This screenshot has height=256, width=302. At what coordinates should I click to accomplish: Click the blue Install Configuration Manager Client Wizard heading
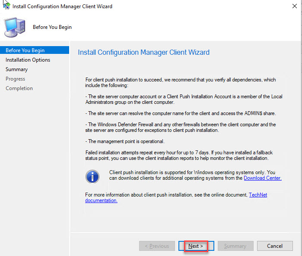[143, 53]
